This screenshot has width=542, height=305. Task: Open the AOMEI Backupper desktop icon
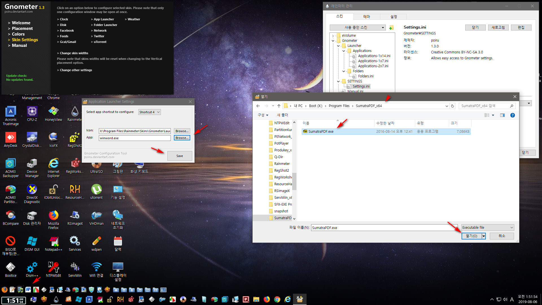[11, 168]
